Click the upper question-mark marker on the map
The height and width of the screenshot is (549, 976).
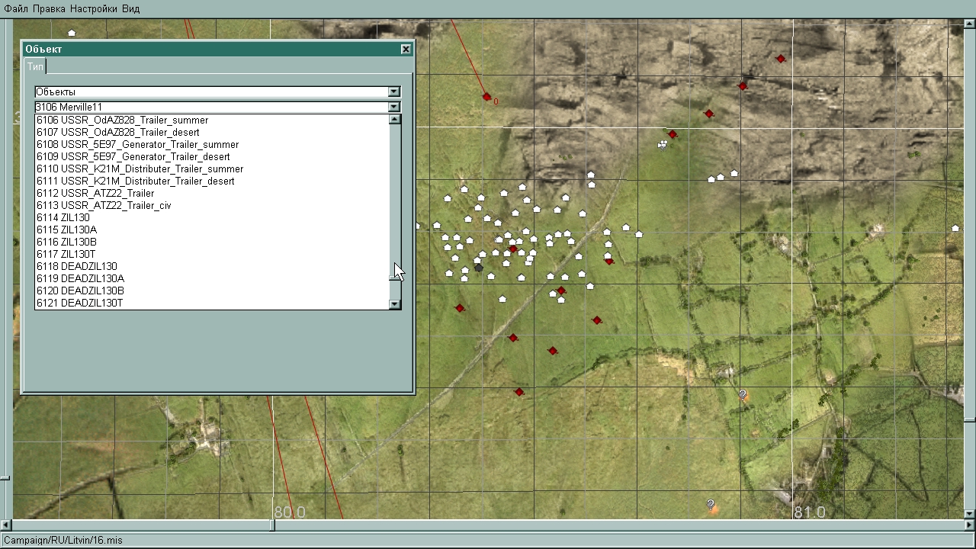(x=743, y=394)
